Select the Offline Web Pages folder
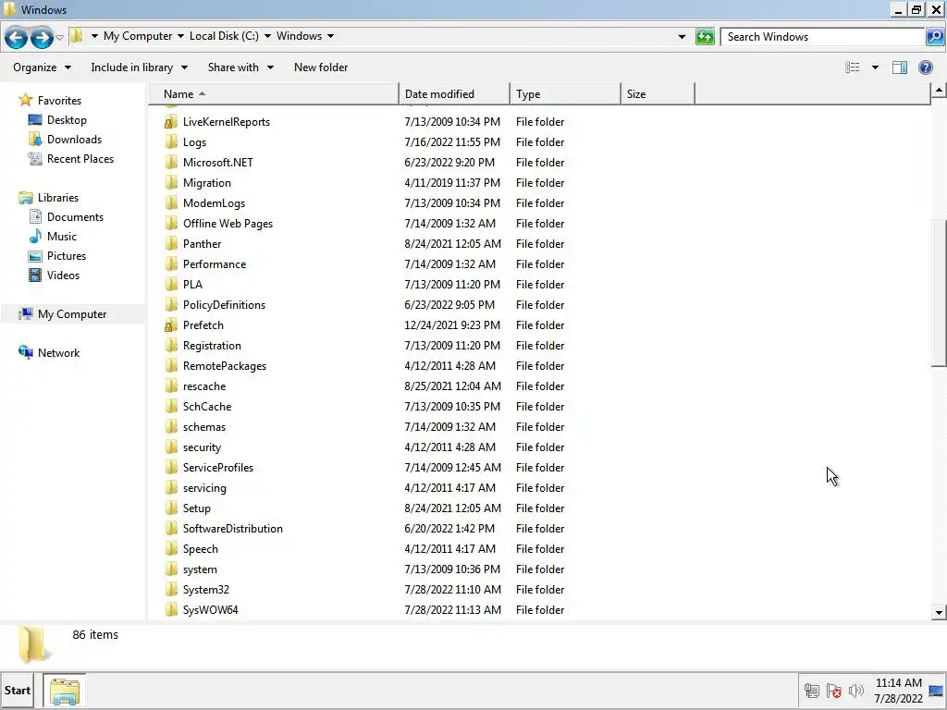Viewport: 947px width, 710px height. coord(228,224)
